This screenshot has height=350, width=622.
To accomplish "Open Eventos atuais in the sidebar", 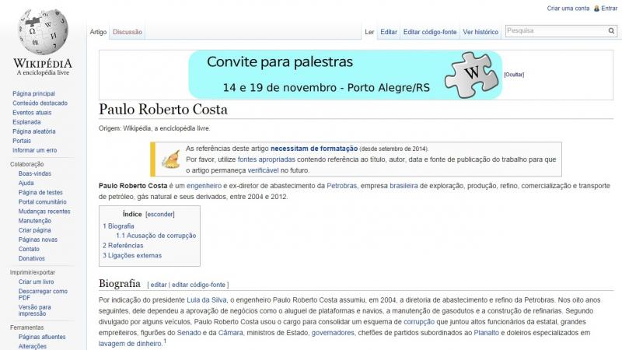I will (32, 113).
